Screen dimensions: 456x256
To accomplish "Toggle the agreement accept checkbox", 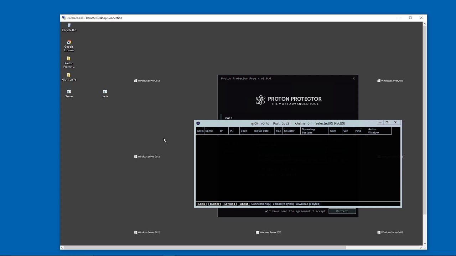I will tap(266, 211).
